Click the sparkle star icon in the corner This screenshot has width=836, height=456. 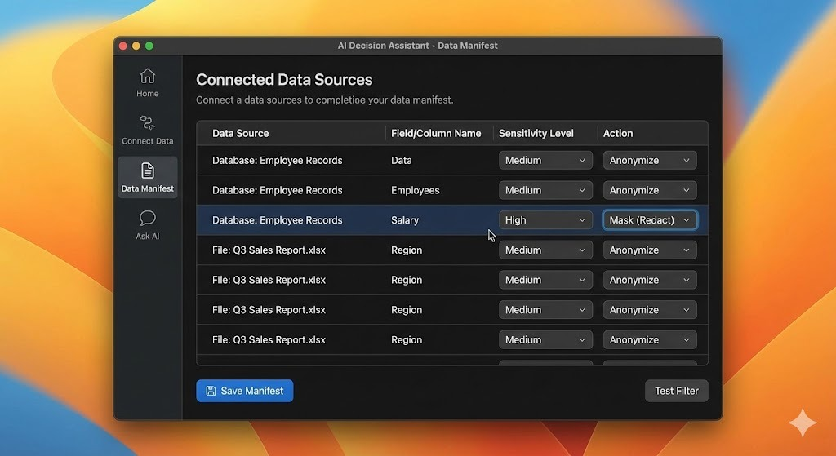coord(802,423)
